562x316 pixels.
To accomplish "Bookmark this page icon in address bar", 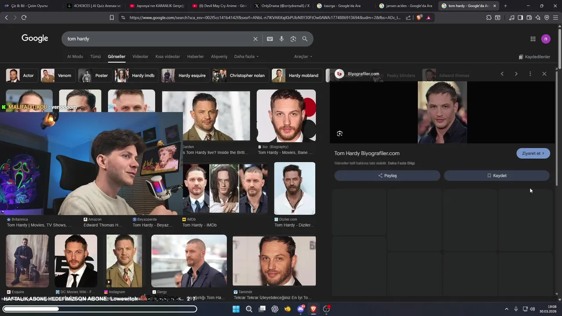I will pos(112,18).
